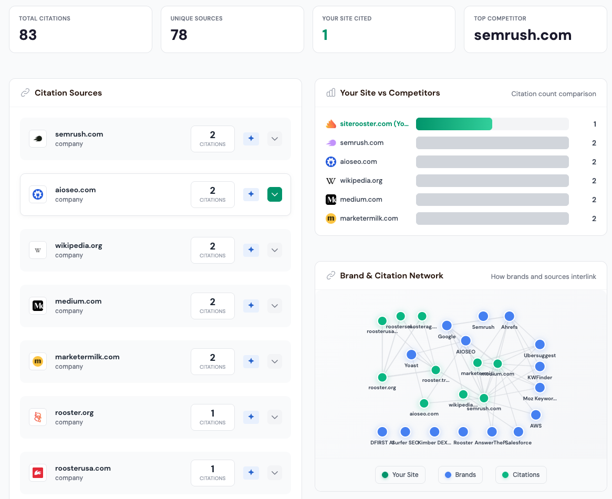Click the Citation count comparison caption
Image resolution: width=612 pixels, height=499 pixels.
[554, 93]
